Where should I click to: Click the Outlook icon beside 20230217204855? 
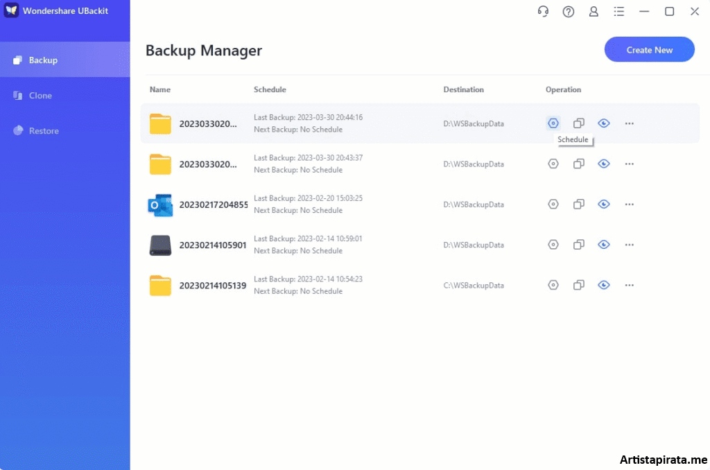click(x=160, y=204)
